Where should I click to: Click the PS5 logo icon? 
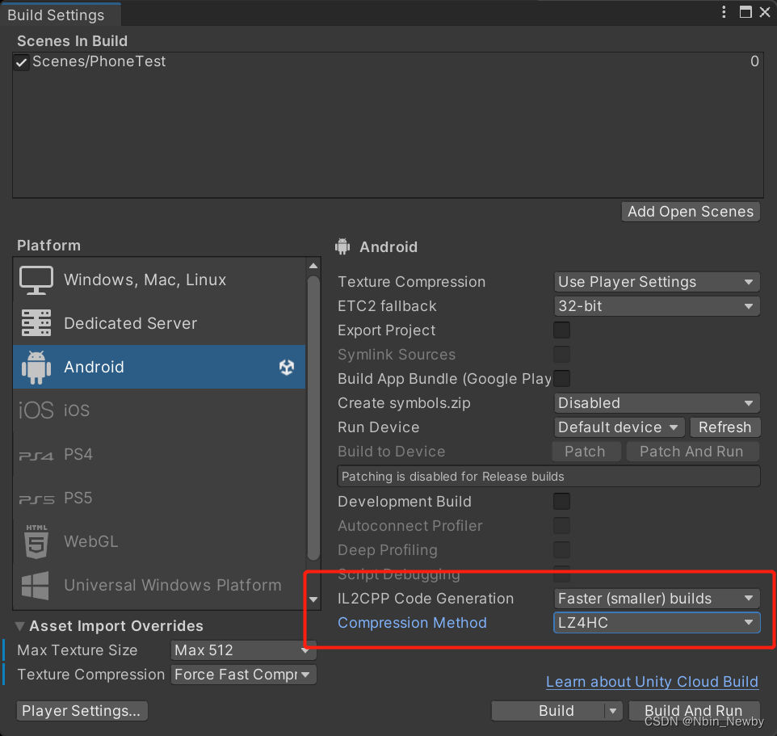tap(36, 499)
